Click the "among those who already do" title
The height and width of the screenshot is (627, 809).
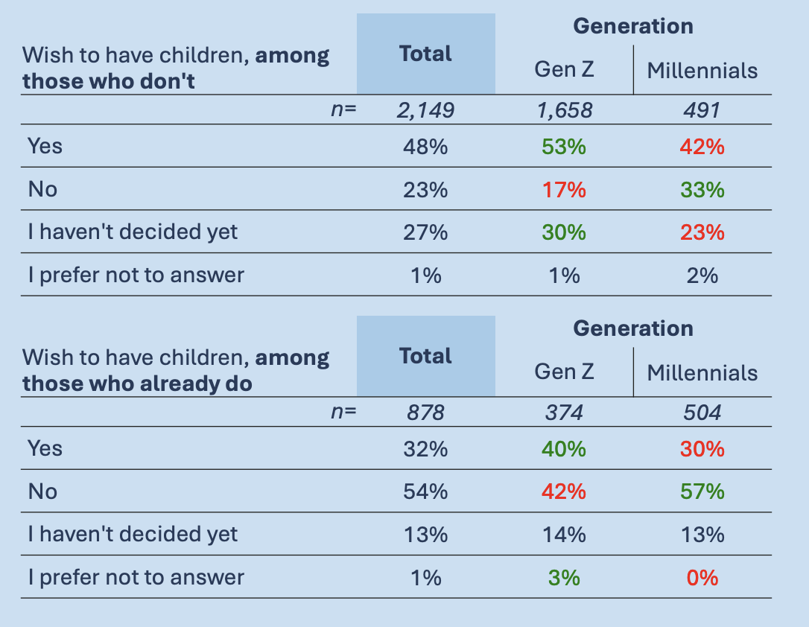pyautogui.click(x=176, y=371)
